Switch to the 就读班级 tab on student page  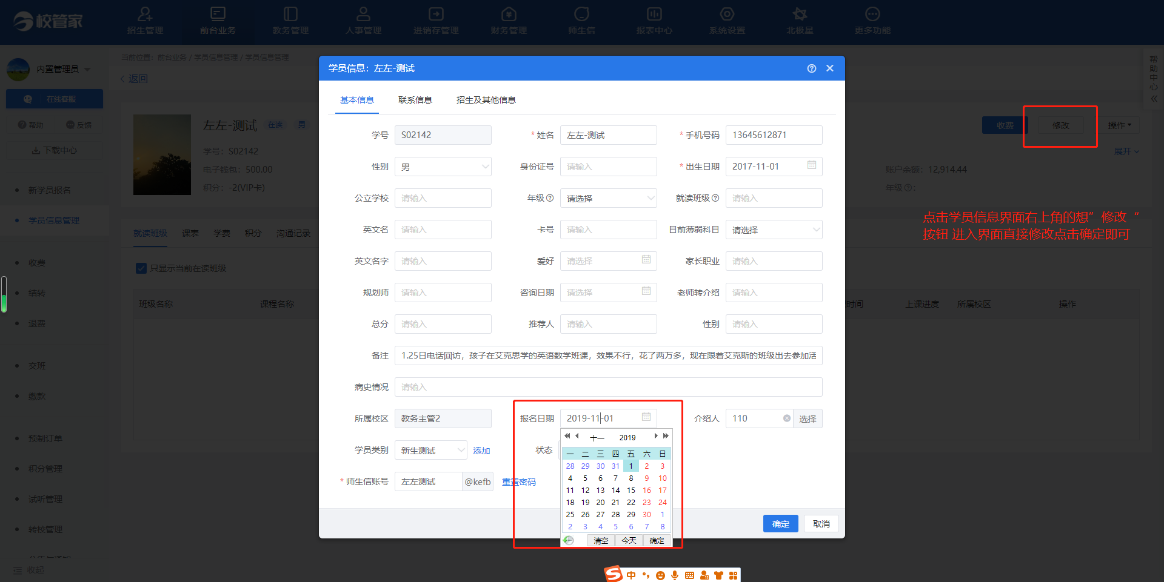coord(150,233)
